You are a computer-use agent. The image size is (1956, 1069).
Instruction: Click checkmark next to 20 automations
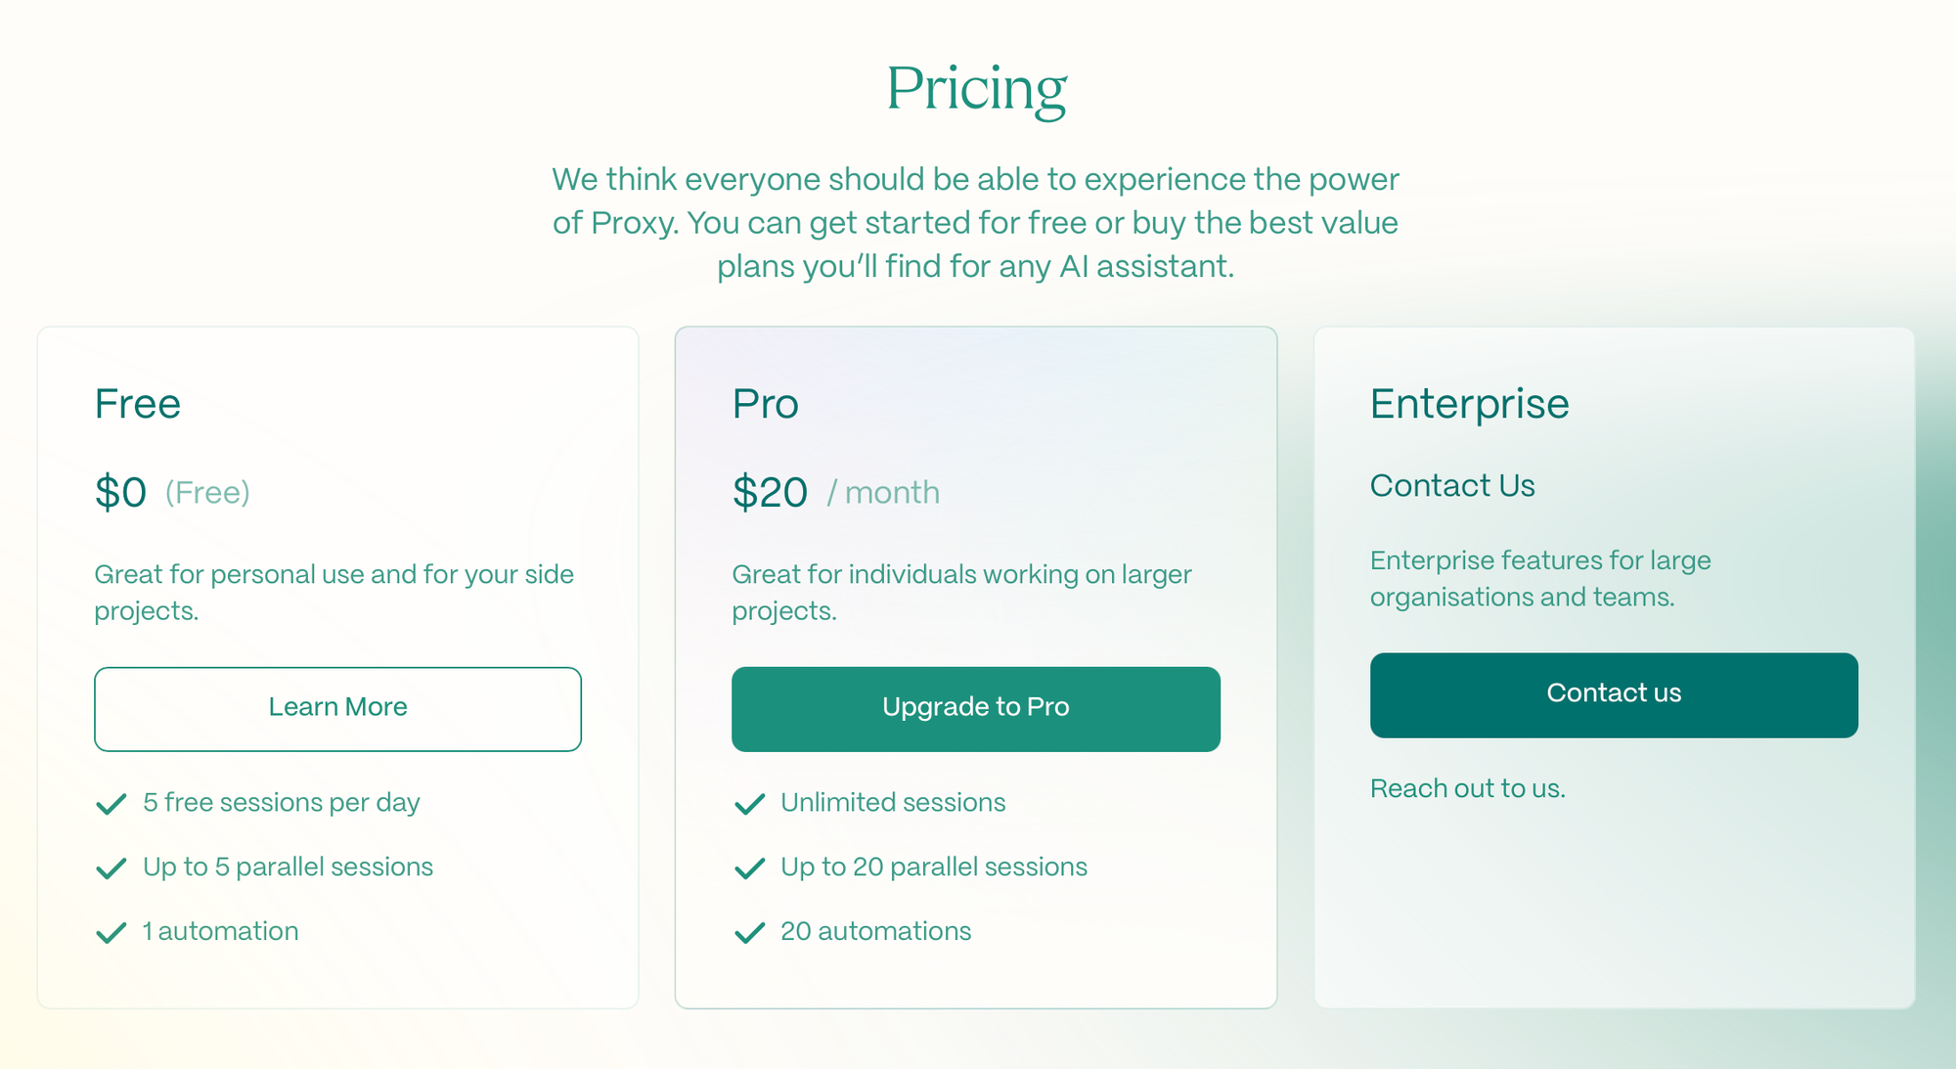(x=749, y=933)
